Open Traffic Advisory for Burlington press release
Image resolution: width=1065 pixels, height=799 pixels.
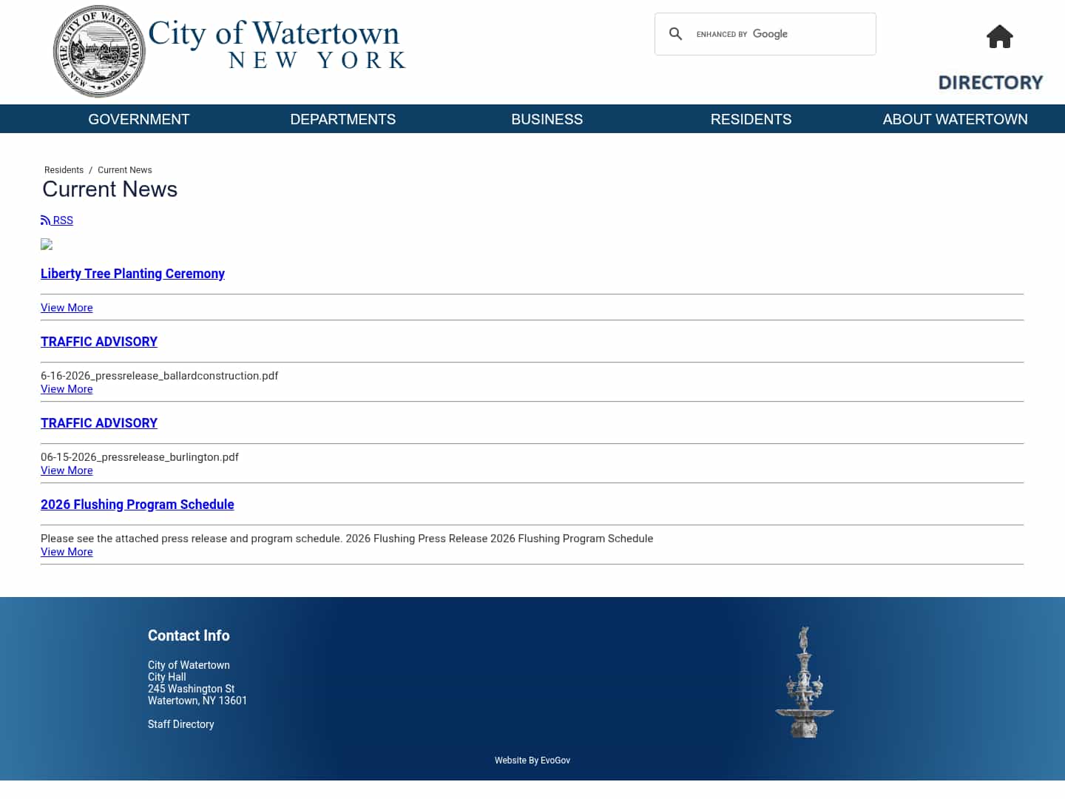(99, 423)
